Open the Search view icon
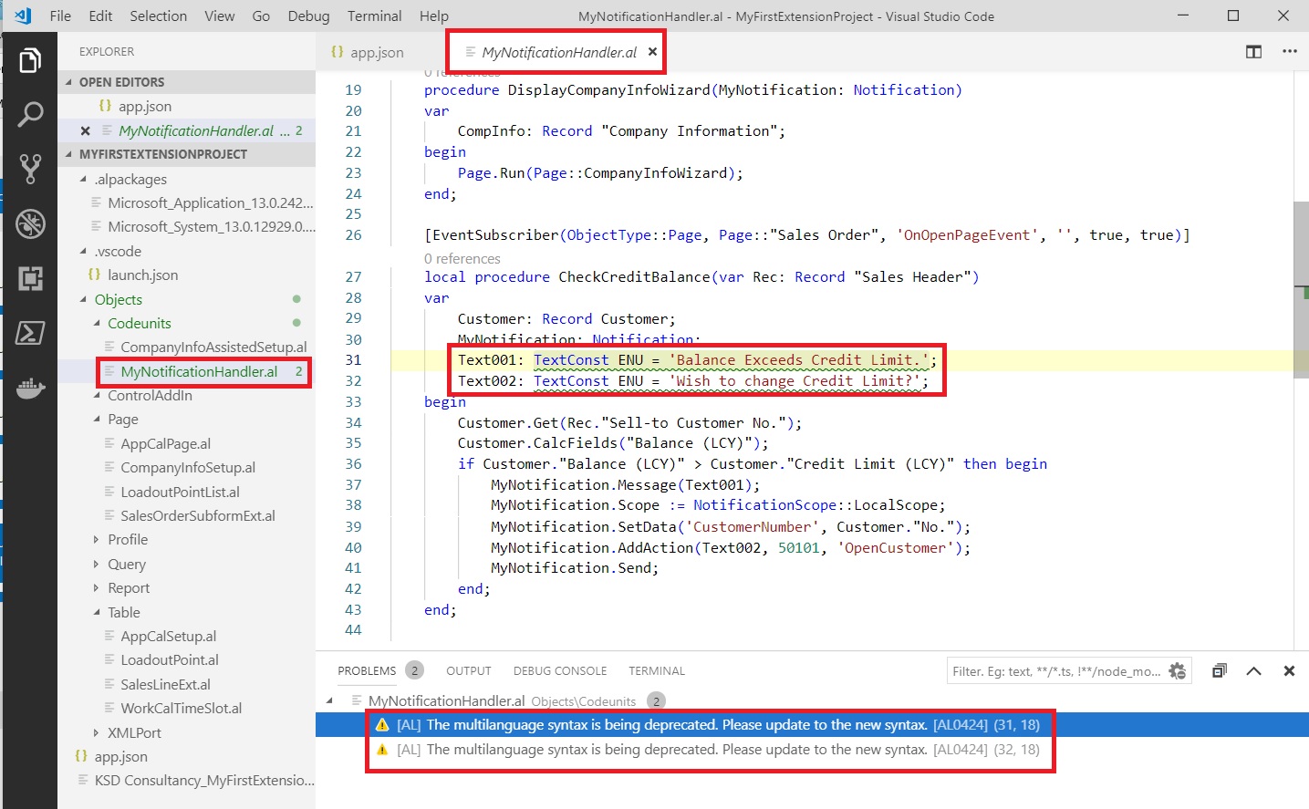 point(30,115)
